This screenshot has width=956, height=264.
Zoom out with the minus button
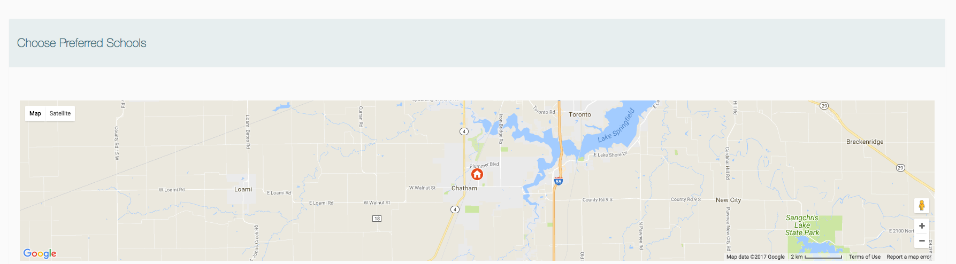tap(921, 240)
